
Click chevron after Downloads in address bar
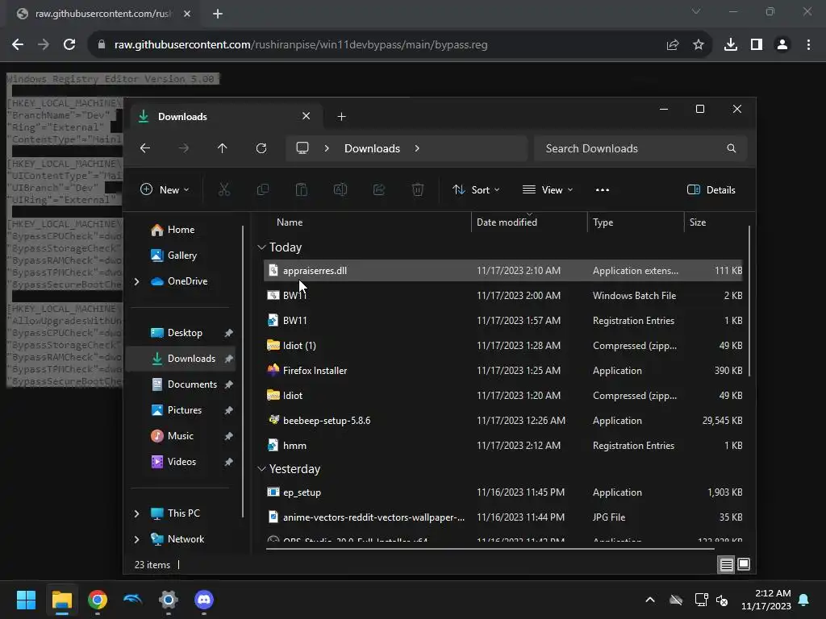point(417,148)
